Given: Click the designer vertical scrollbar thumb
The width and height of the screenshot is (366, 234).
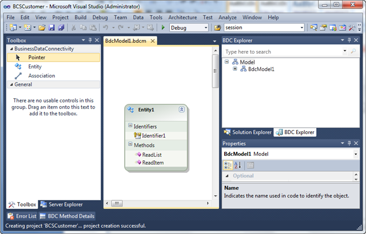Looking at the screenshot, I should [215, 71].
